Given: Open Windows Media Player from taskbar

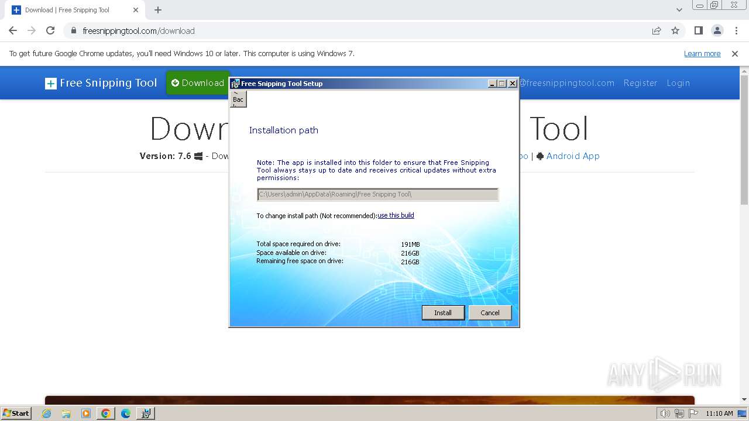Looking at the screenshot, I should [x=86, y=413].
